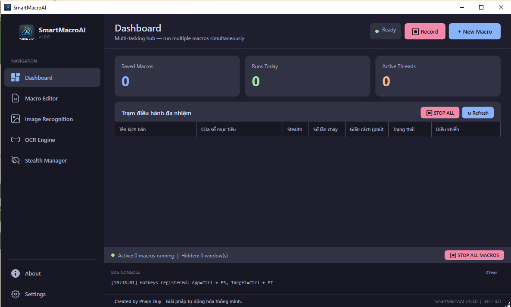Create a macro with + New Macro

pyautogui.click(x=474, y=31)
